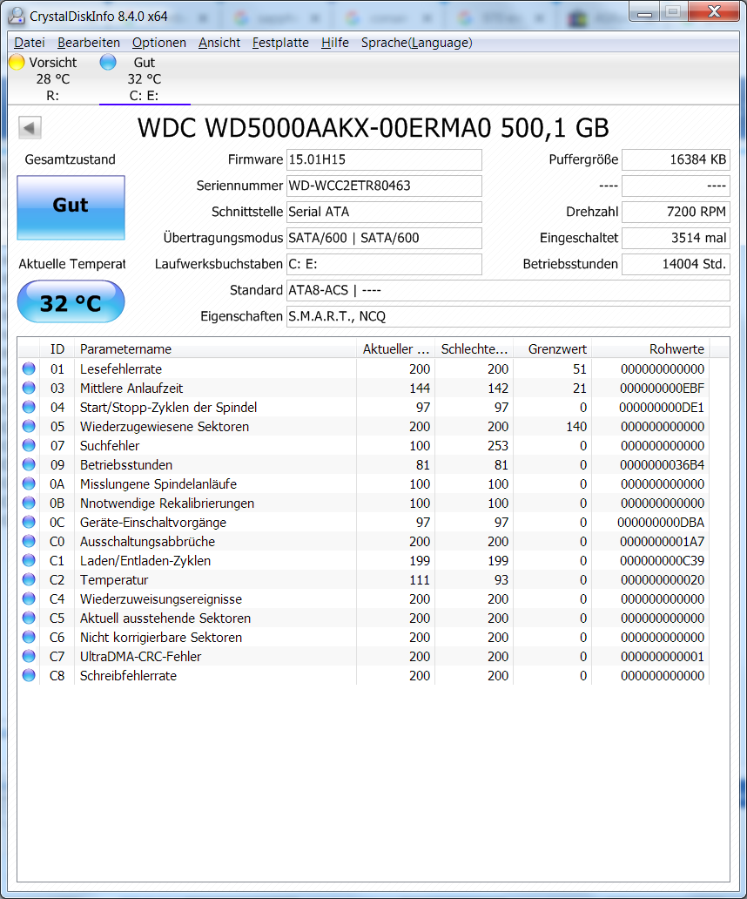
Task: Open the Sprache(Language) menu
Action: pyautogui.click(x=416, y=43)
